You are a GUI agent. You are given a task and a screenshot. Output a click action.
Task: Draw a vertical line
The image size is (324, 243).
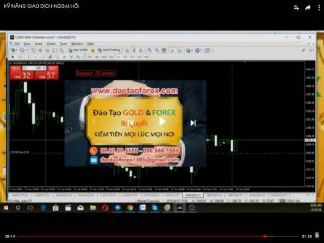click(29, 57)
